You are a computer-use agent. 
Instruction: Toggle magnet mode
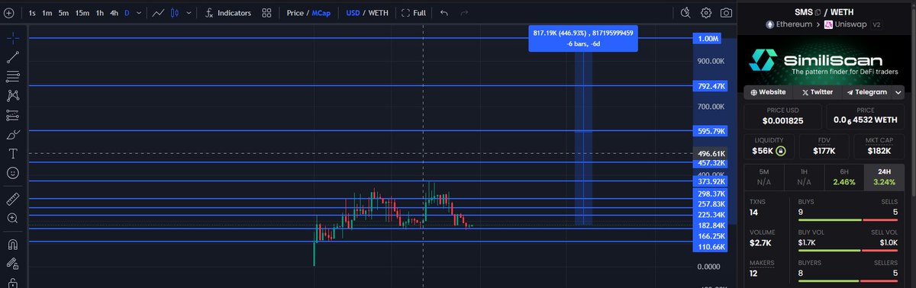click(13, 245)
